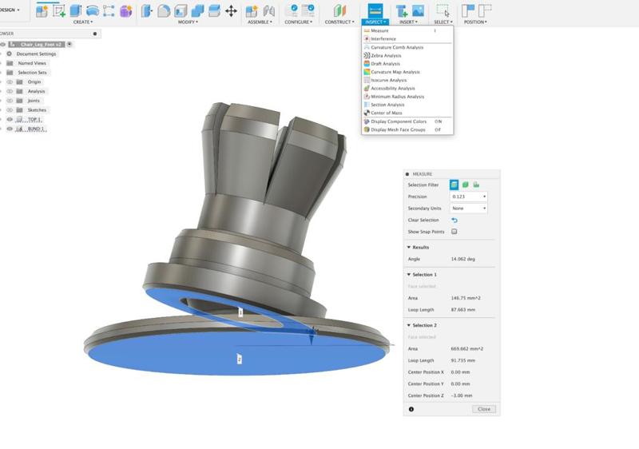639x449 pixels.
Task: Enable the Show Snap Points checkbox
Action: (x=454, y=232)
